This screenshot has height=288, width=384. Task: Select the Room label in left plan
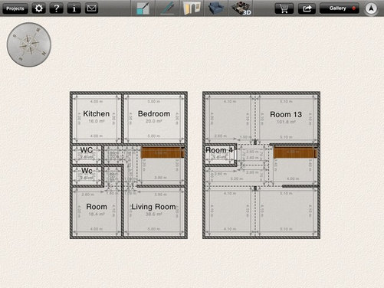[97, 207]
